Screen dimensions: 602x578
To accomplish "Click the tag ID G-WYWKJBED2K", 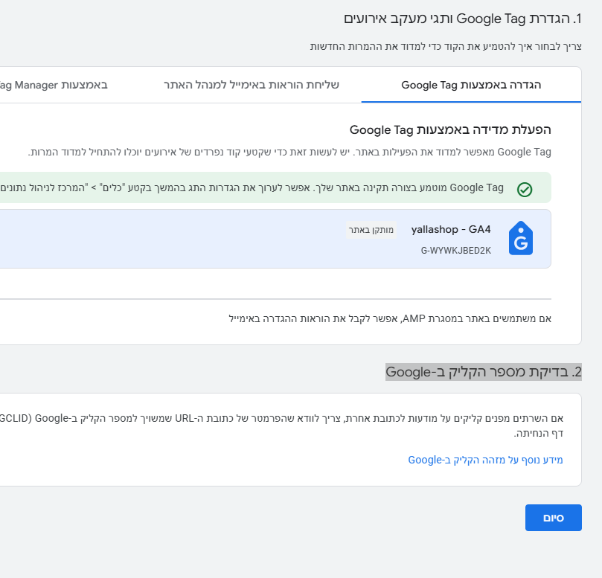I will point(455,251).
